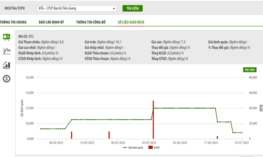
Task: Click the 01-07-2024 x-axis date label
Action: (242, 143)
